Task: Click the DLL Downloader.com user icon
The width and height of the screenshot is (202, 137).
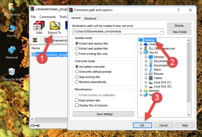Action: pyautogui.click(x=146, y=48)
